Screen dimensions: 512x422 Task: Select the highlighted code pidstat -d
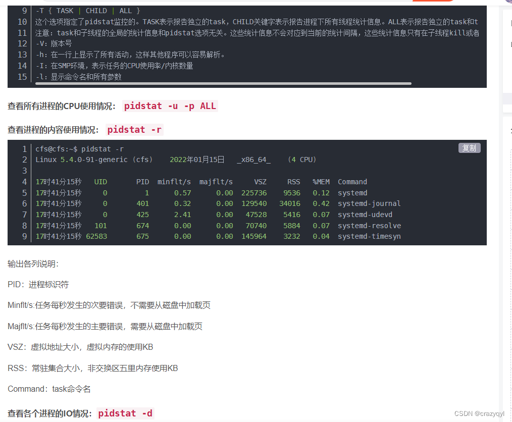[125, 413]
